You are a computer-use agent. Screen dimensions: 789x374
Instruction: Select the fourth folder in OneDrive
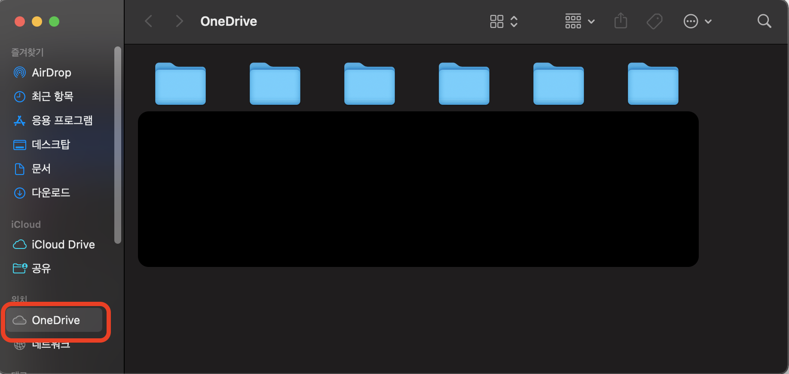[464, 84]
